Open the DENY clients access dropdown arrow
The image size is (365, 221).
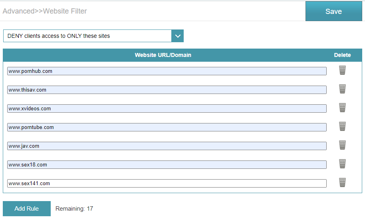pyautogui.click(x=178, y=36)
